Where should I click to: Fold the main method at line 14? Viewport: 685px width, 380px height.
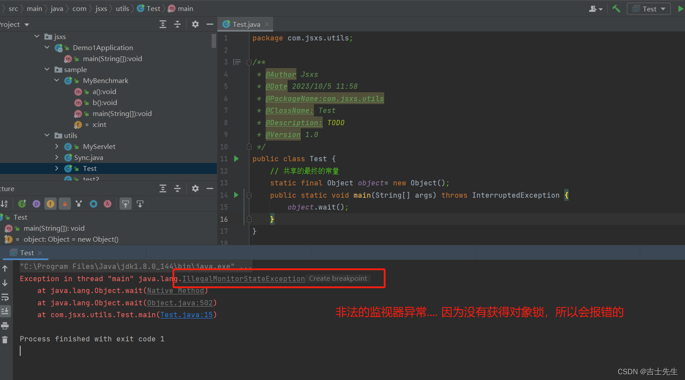(249, 195)
